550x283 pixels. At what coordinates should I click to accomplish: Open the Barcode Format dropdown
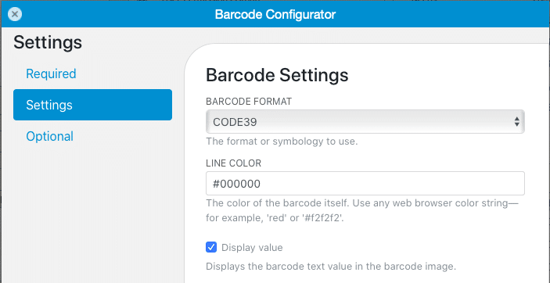pos(365,122)
